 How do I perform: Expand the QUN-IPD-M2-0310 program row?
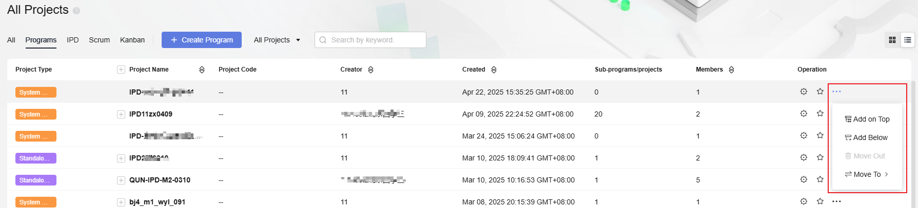(x=121, y=180)
